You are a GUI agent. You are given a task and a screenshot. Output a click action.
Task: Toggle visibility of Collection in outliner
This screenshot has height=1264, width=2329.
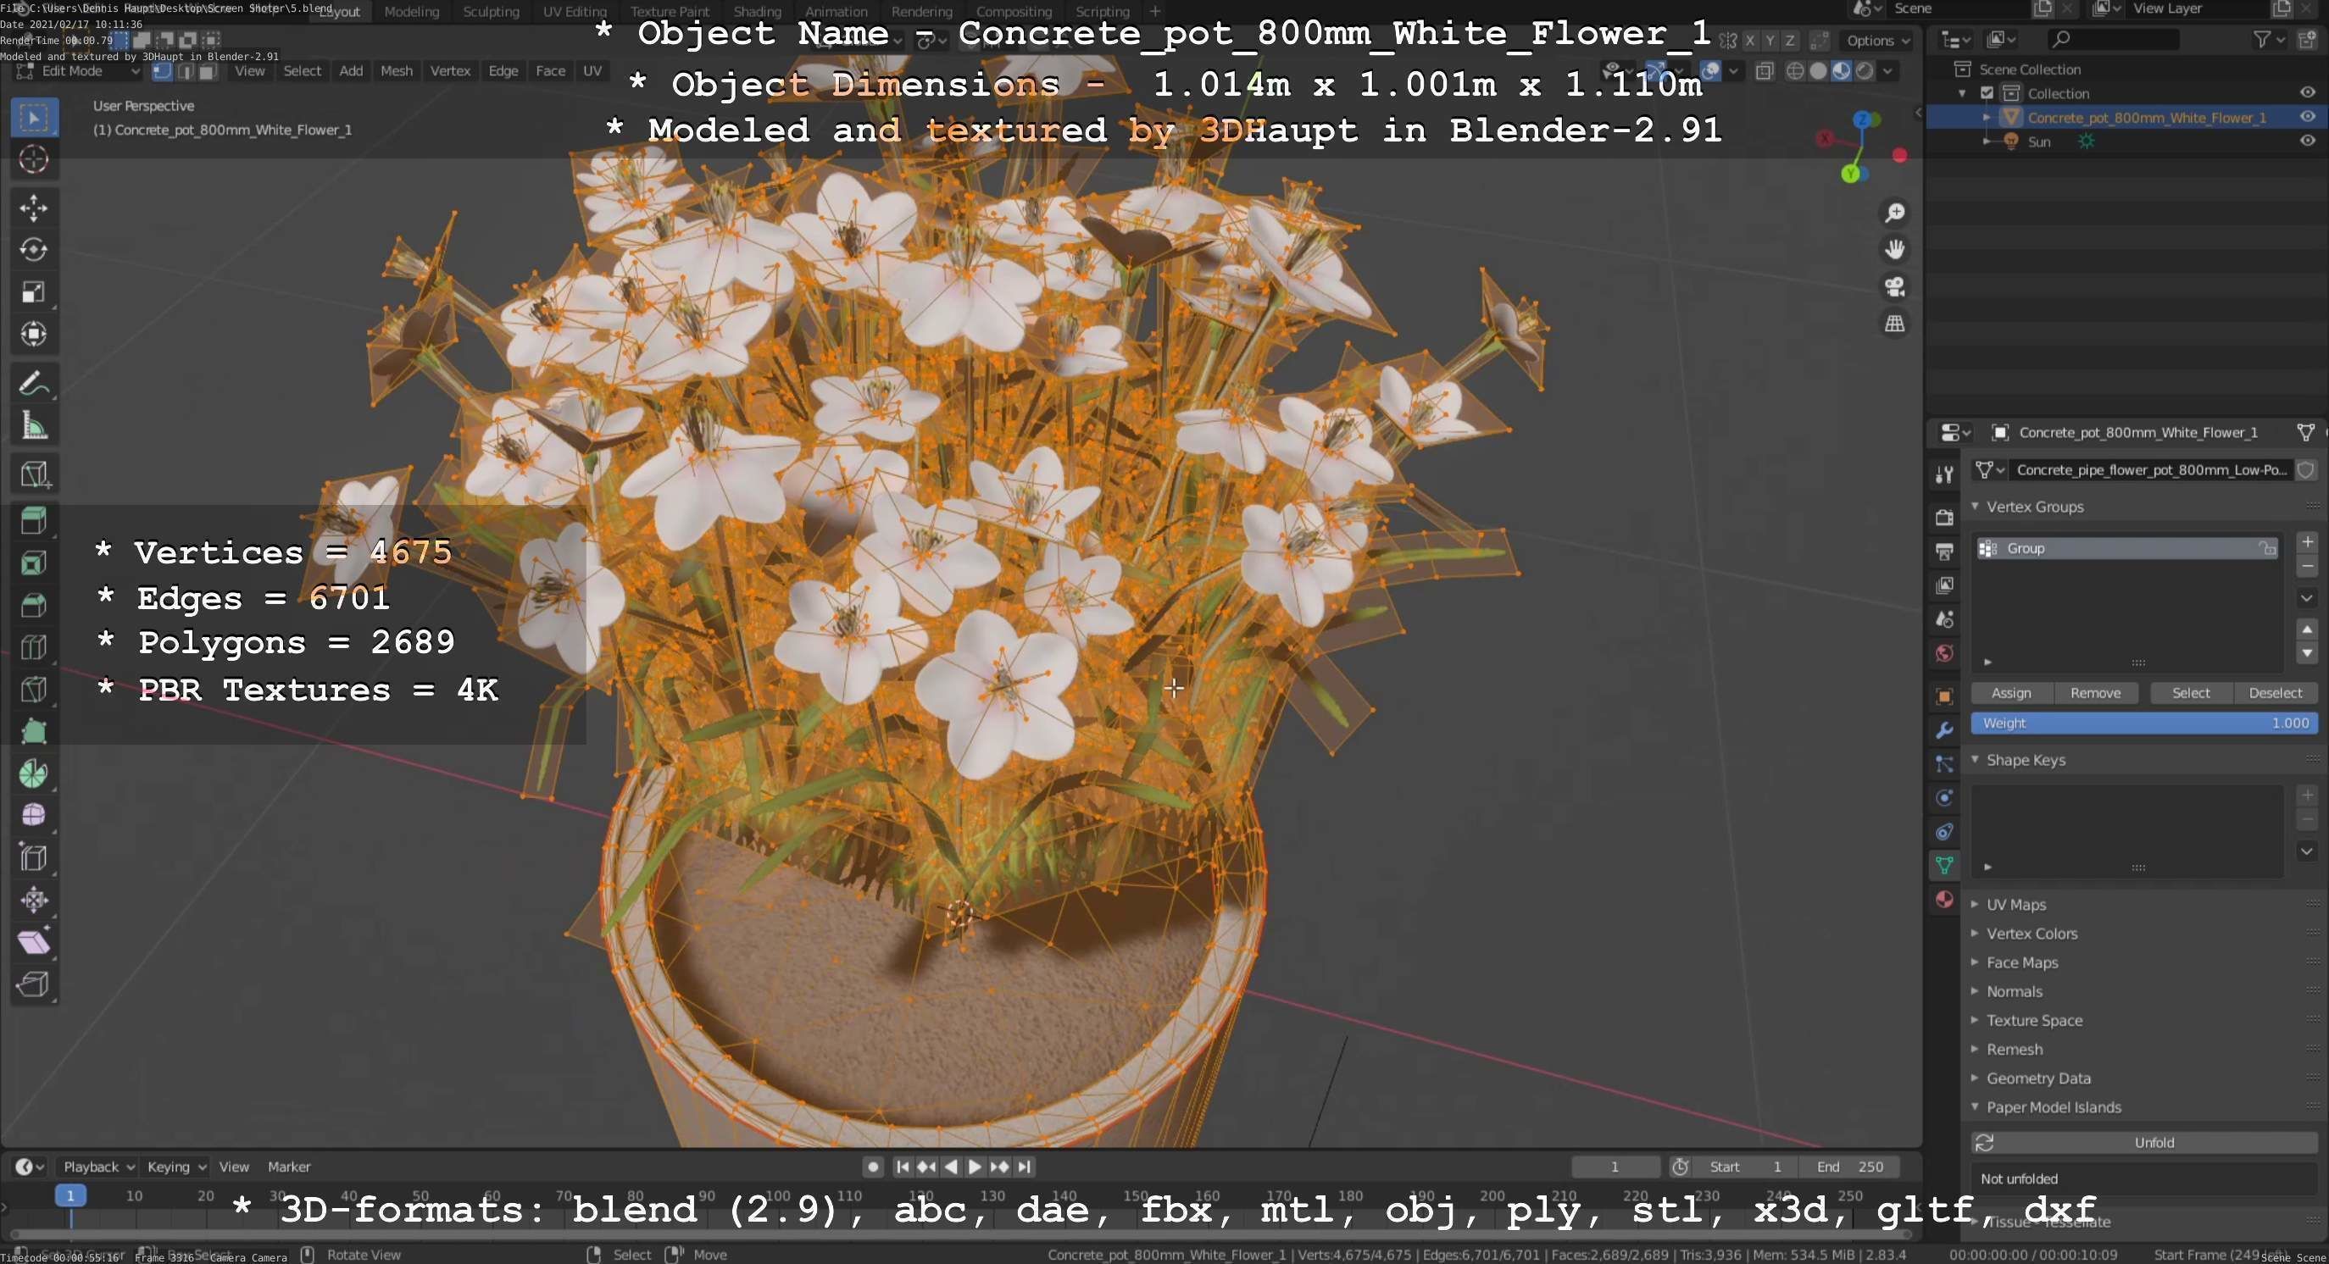2307,92
